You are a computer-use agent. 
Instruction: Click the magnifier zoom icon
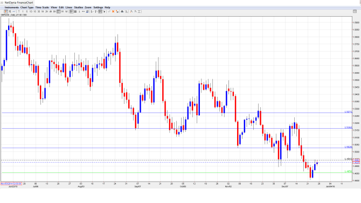[126, 11]
